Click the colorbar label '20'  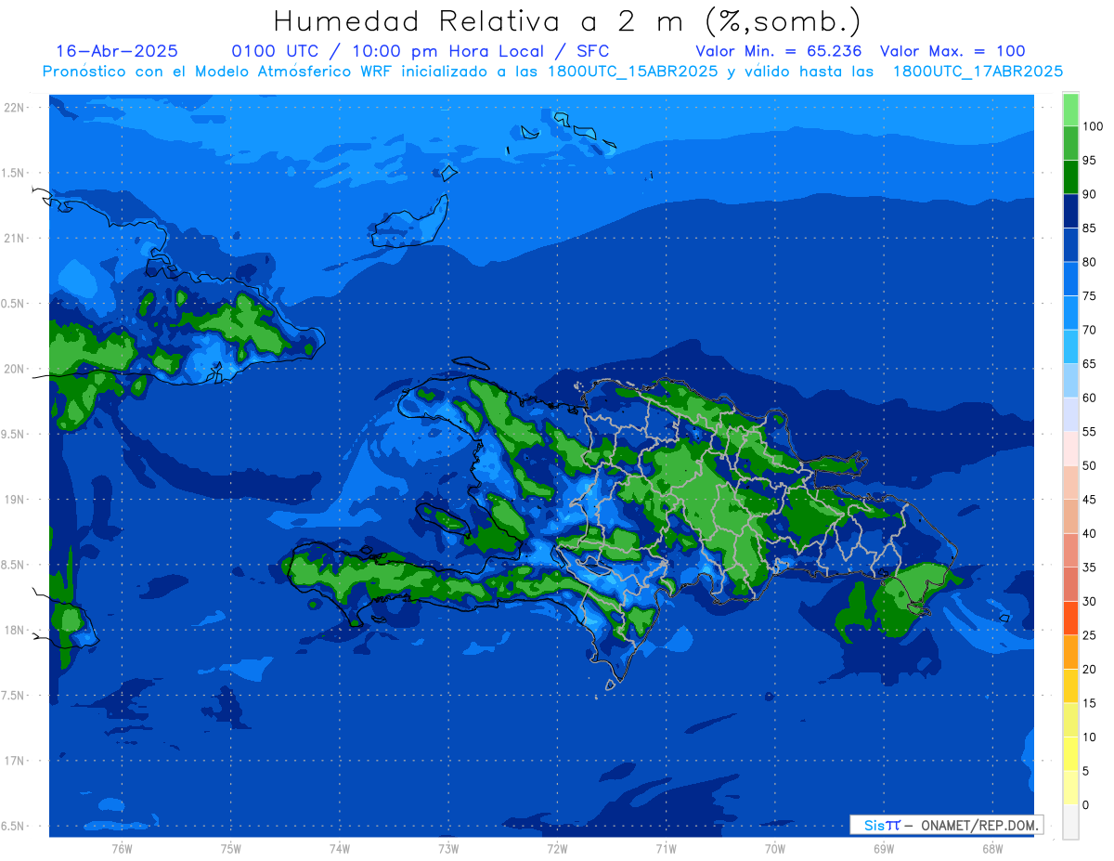[x=1089, y=669]
